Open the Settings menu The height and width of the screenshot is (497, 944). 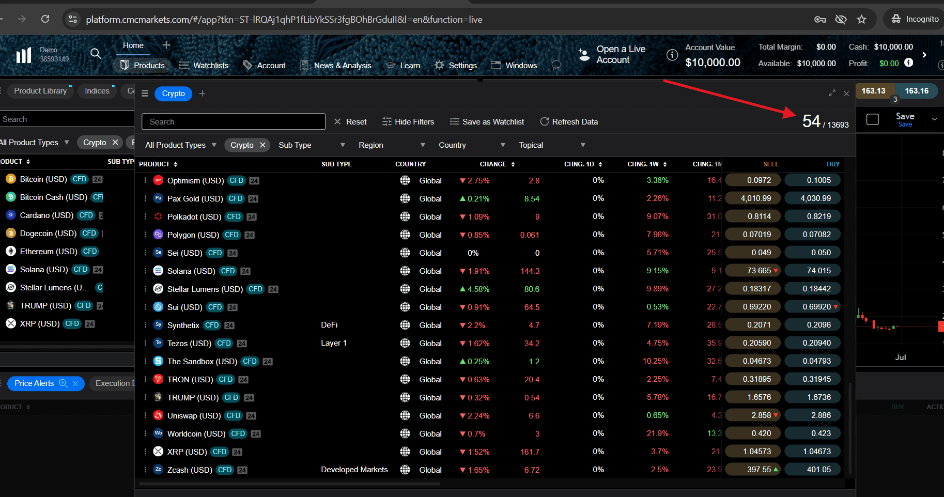[456, 65]
